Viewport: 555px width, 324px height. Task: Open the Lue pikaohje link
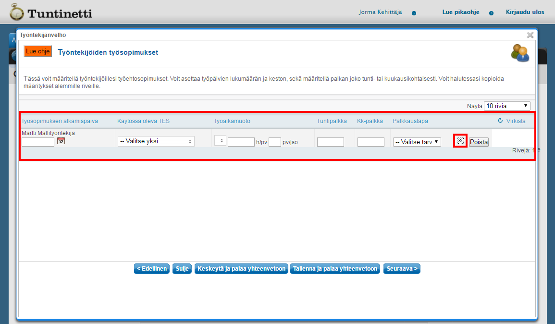[460, 12]
